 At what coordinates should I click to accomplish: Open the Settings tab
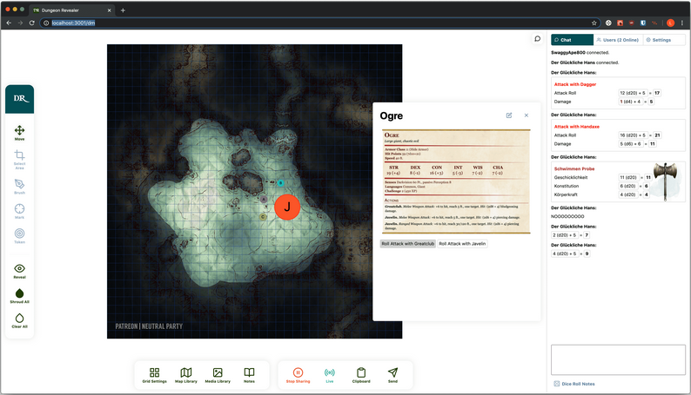click(659, 40)
